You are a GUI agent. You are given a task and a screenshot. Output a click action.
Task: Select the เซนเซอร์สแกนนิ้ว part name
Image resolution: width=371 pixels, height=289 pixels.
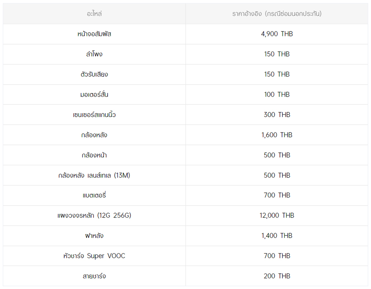click(94, 115)
